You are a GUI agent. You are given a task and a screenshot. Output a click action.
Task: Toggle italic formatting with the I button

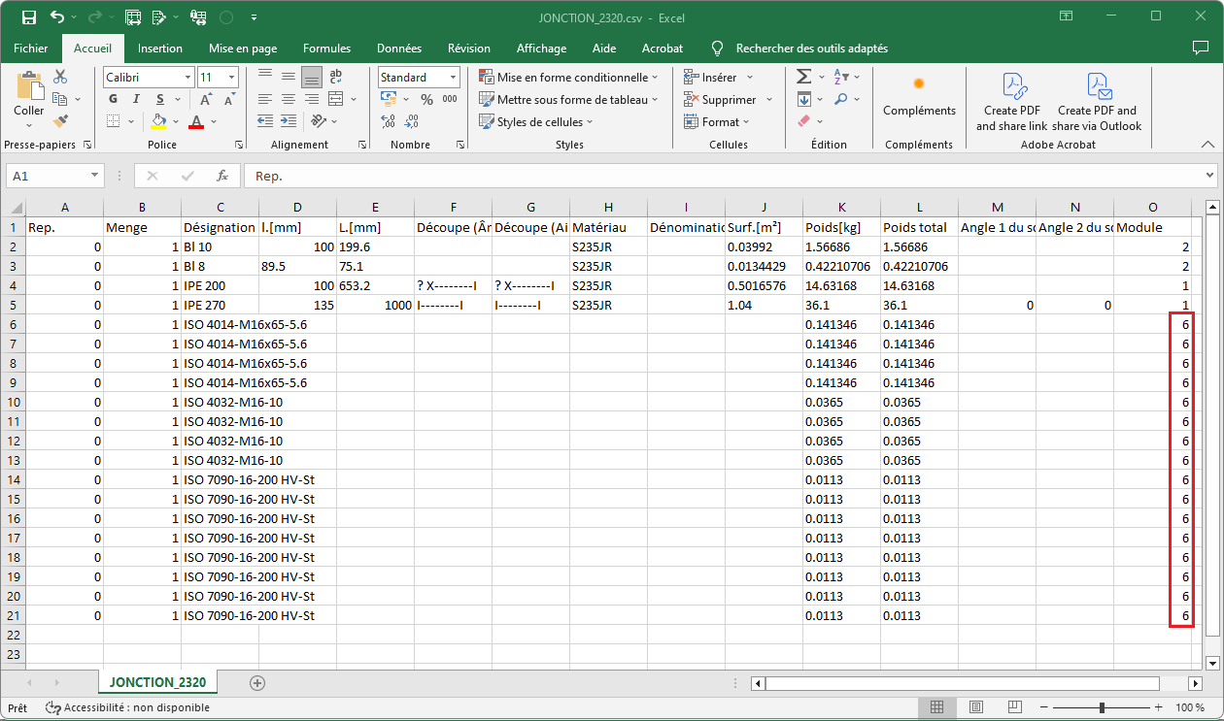[x=135, y=99]
